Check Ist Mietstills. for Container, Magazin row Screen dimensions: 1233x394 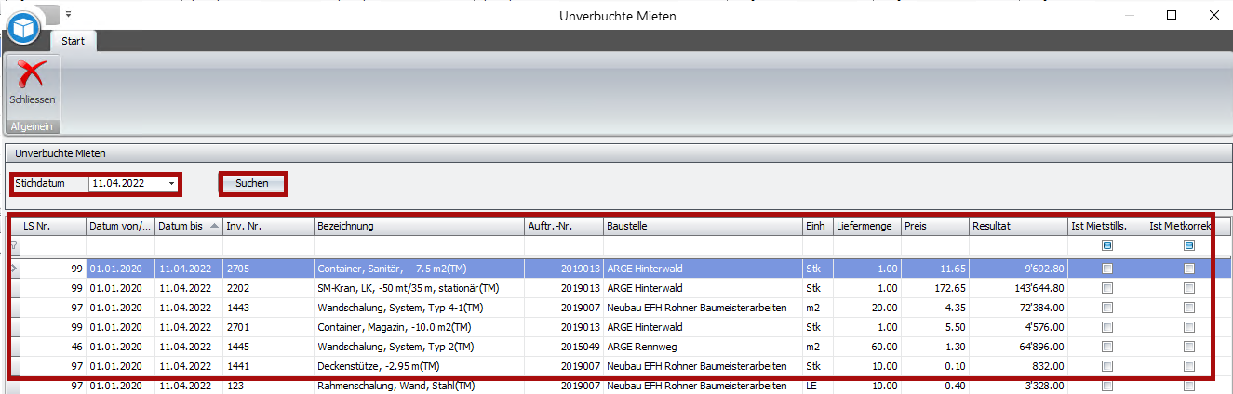(1107, 327)
